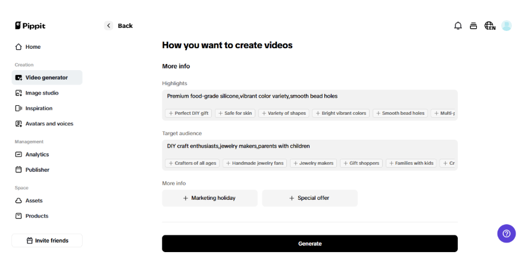This screenshot has height=261, width=528.
Task: Open Inspiration page
Action: [x=39, y=108]
